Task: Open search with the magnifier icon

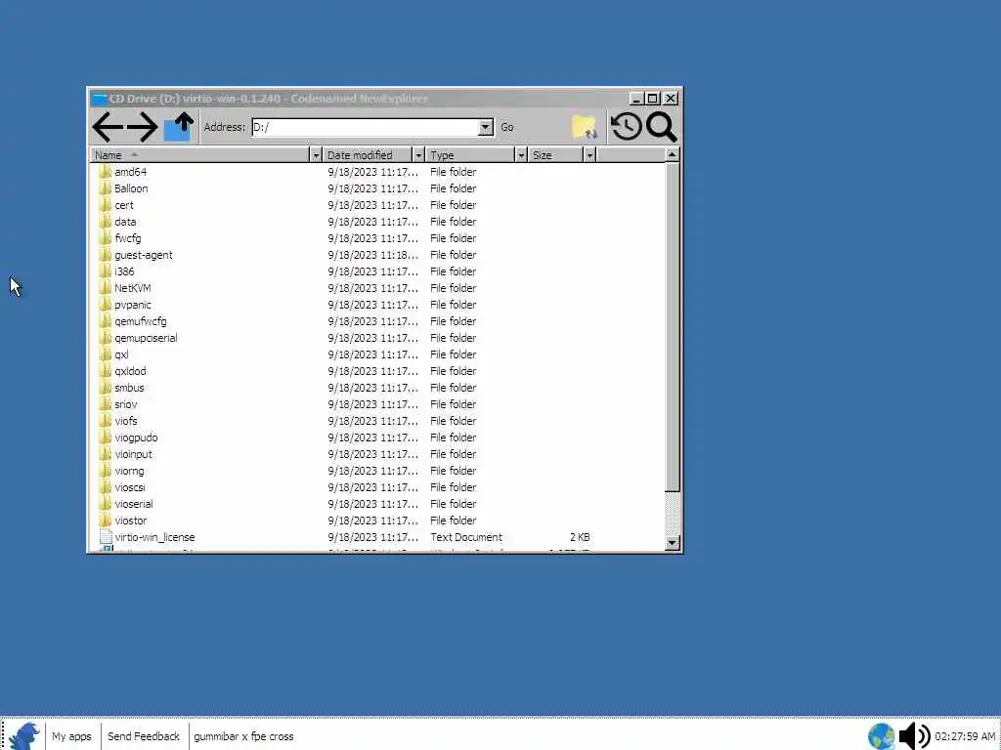Action: [x=661, y=127]
